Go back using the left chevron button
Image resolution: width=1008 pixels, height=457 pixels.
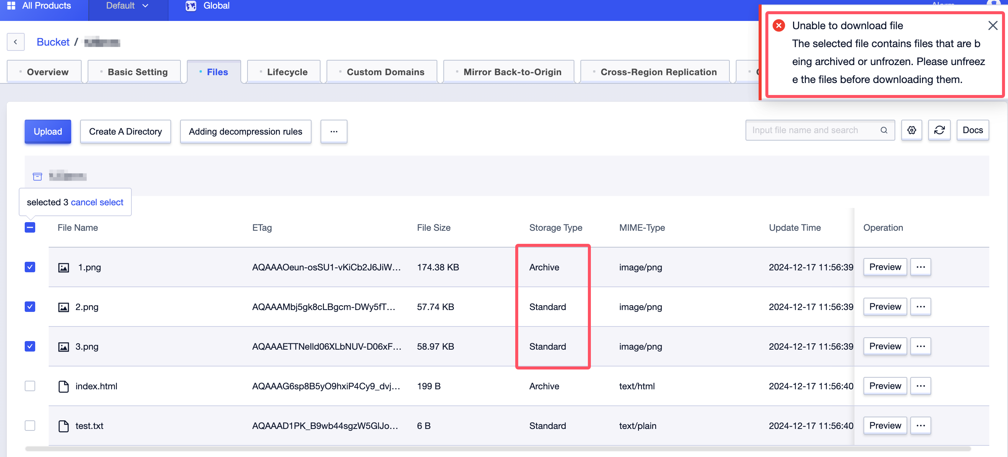click(16, 42)
